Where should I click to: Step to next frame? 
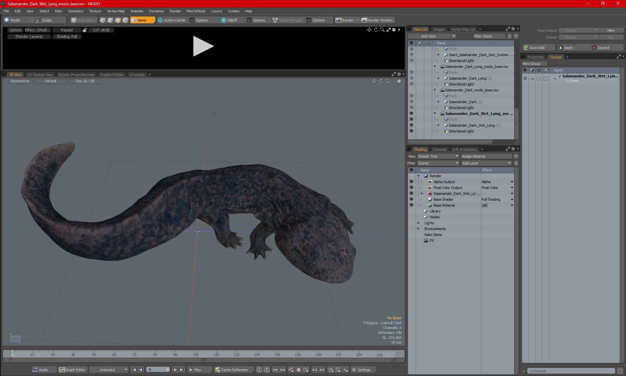pyautogui.click(x=175, y=370)
